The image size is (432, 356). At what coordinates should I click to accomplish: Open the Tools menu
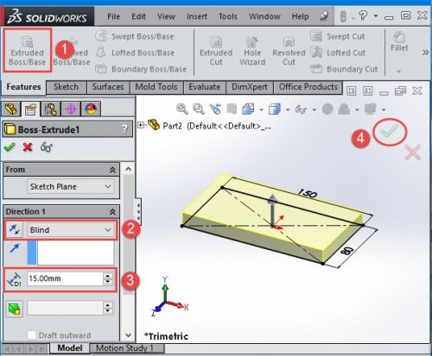(x=227, y=16)
